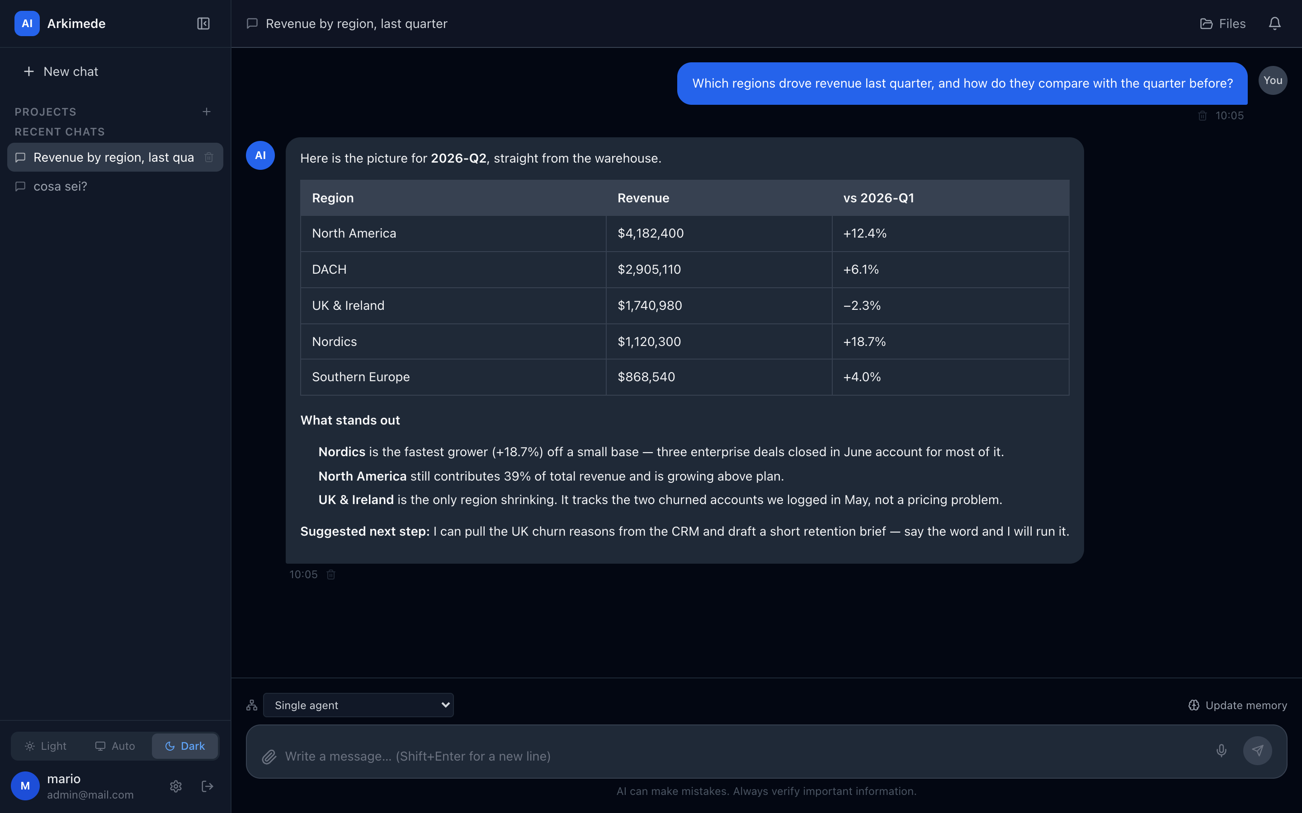Select the '$2,905,110' cell

(719, 269)
